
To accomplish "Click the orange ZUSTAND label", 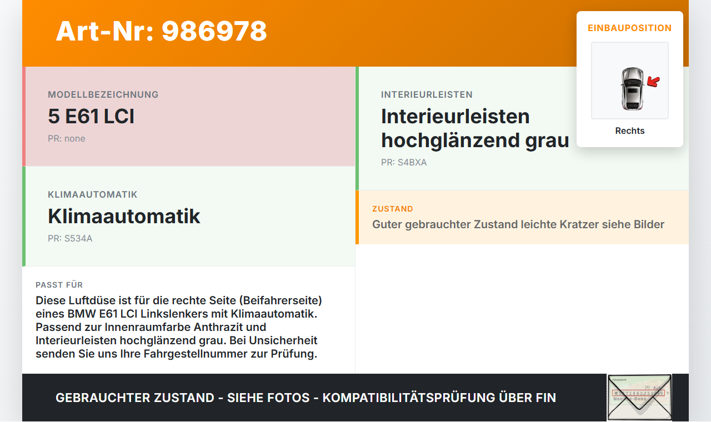I will (393, 209).
